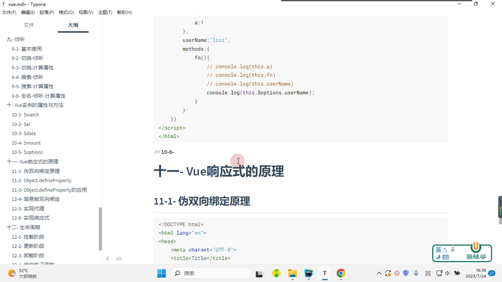Hide the sidebar with back arrow
This screenshot has height=282, width=502.
click(108, 258)
